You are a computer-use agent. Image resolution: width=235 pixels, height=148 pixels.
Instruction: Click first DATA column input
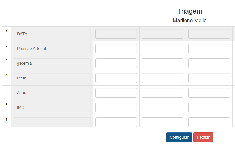tap(116, 34)
